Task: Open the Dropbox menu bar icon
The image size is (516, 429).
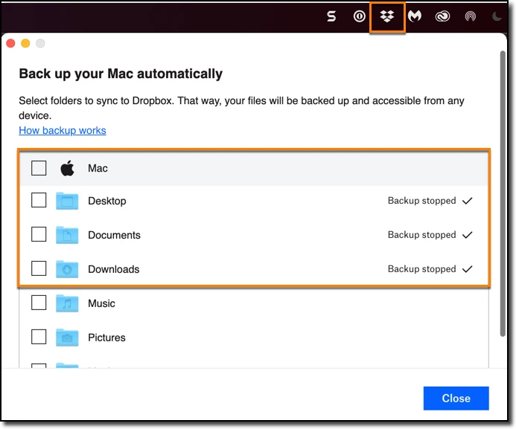Action: coord(387,16)
